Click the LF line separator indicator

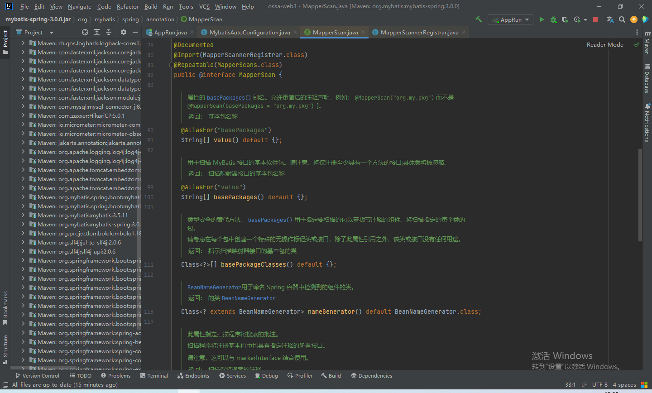(584, 385)
